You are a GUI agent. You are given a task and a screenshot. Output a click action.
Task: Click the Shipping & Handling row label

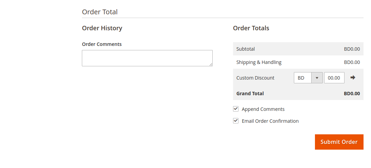click(259, 62)
